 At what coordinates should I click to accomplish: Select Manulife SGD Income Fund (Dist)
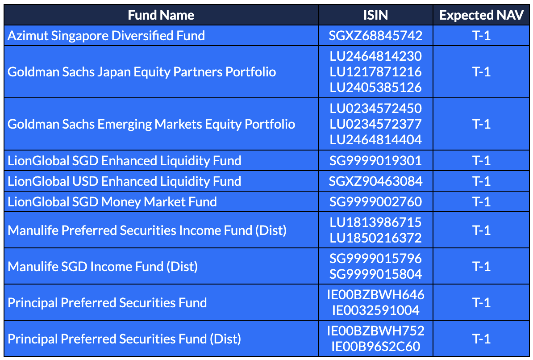point(103,267)
